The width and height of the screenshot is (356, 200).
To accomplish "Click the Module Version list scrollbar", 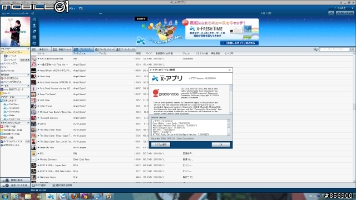I will coord(229,127).
